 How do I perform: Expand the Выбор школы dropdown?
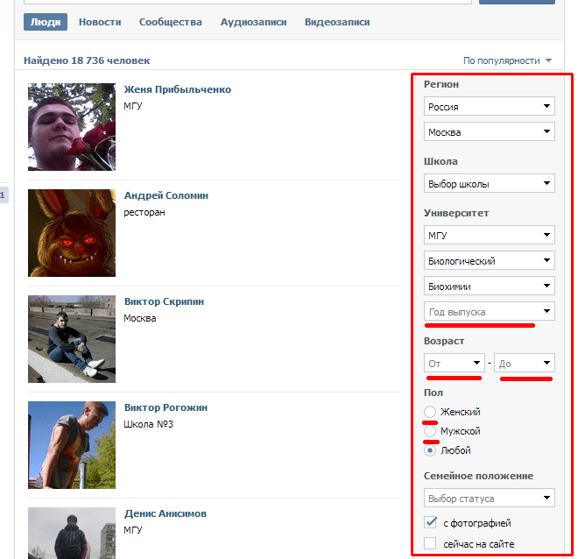[490, 183]
